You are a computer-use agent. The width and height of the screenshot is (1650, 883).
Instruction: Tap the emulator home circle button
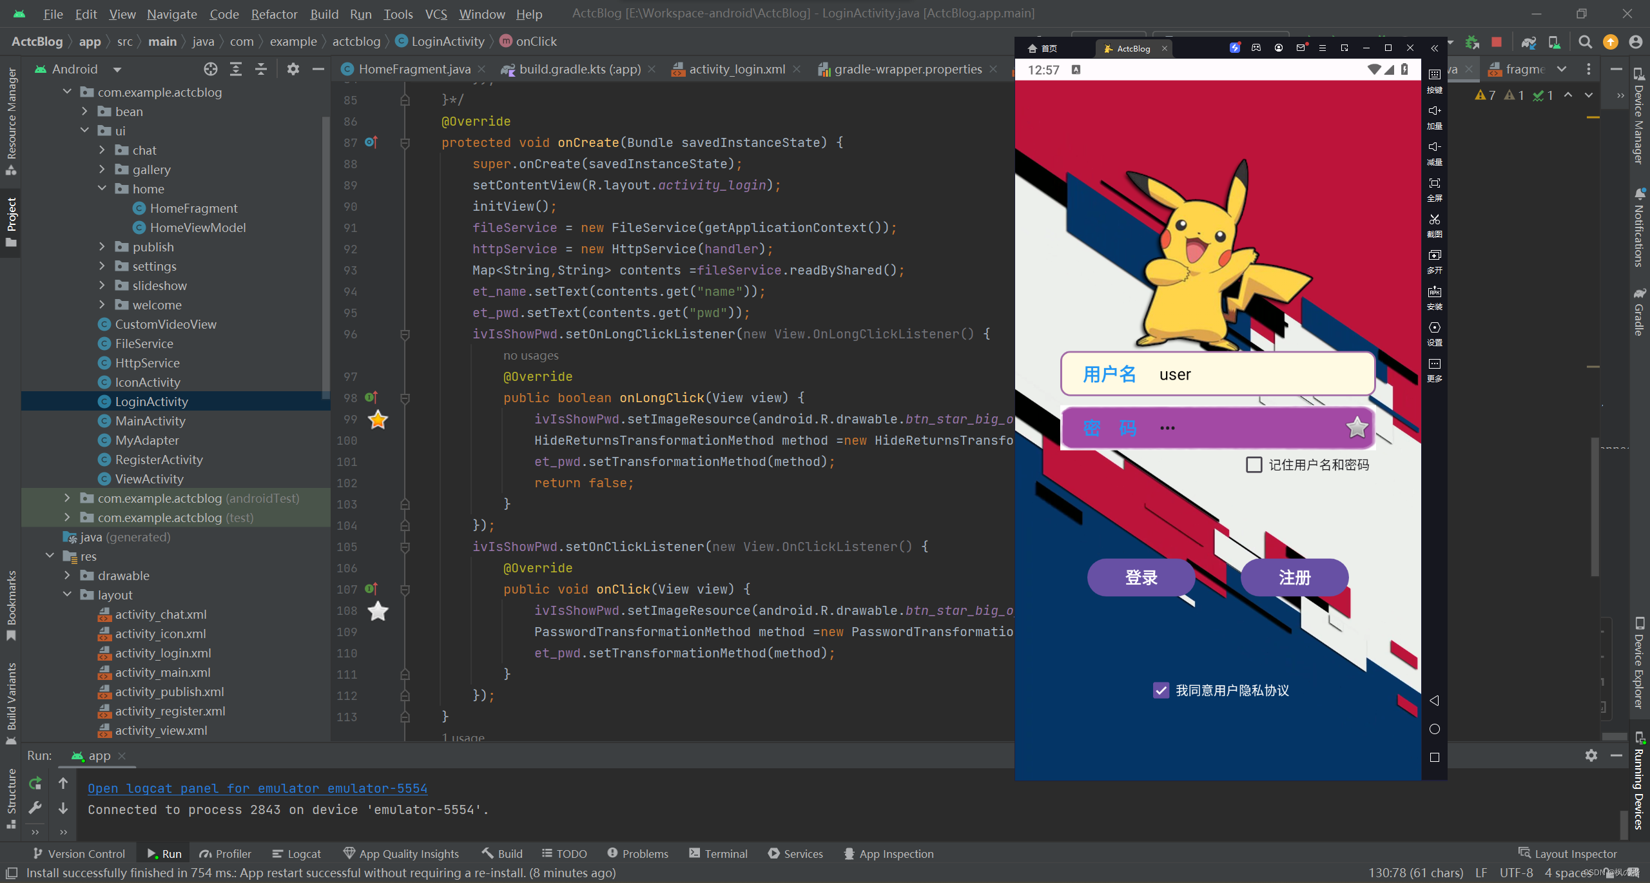point(1435,729)
